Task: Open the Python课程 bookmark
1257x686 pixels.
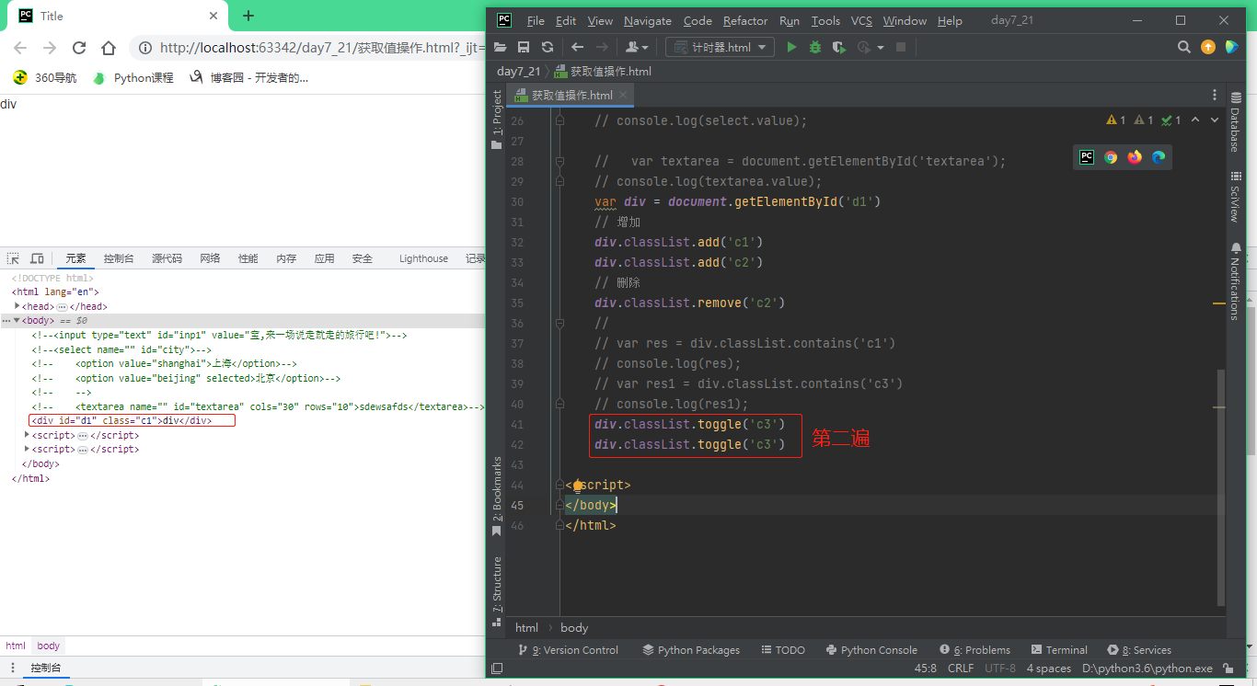Action: (133, 78)
